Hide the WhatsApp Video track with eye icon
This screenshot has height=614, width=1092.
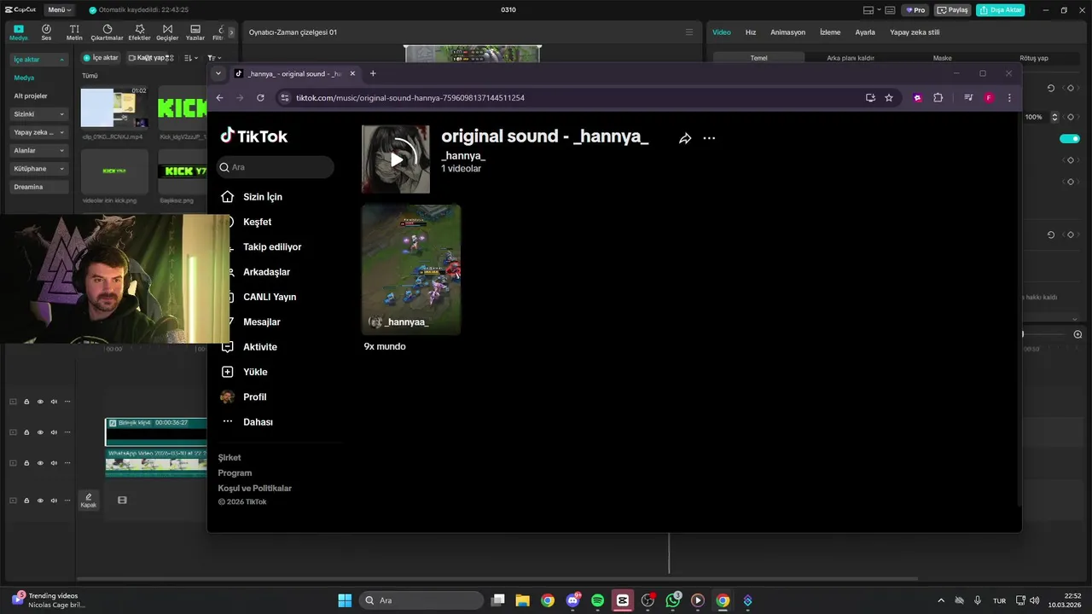40,463
